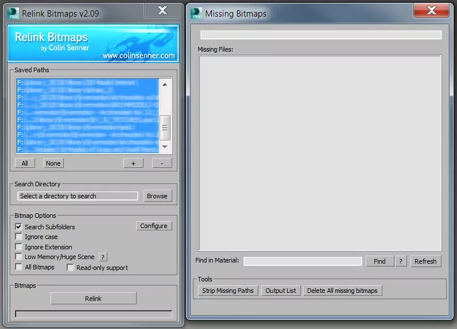Click the plus button to add saved path
Viewport: 457px width, 329px height.
tap(133, 163)
